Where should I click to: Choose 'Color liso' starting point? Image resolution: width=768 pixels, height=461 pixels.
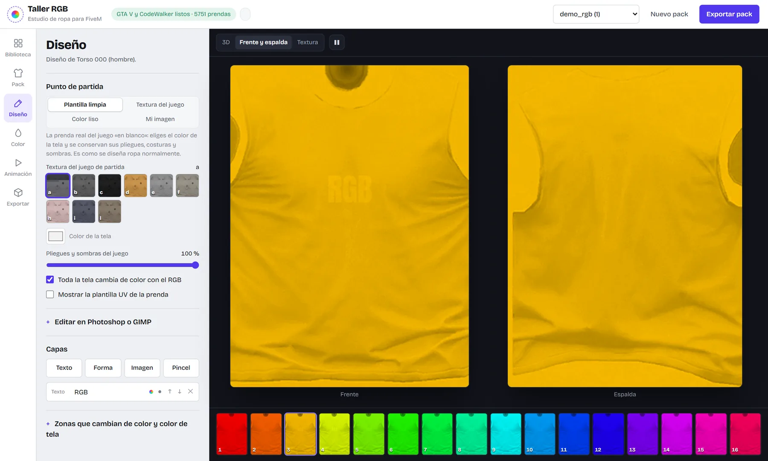85,119
